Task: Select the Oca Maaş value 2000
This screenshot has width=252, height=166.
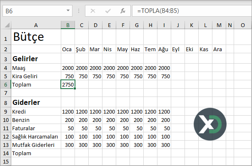Action: point(68,68)
